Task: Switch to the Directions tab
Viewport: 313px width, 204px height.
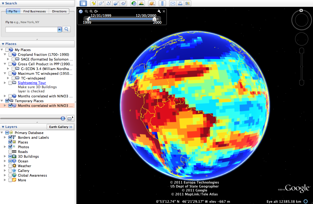Action: pyautogui.click(x=59, y=11)
